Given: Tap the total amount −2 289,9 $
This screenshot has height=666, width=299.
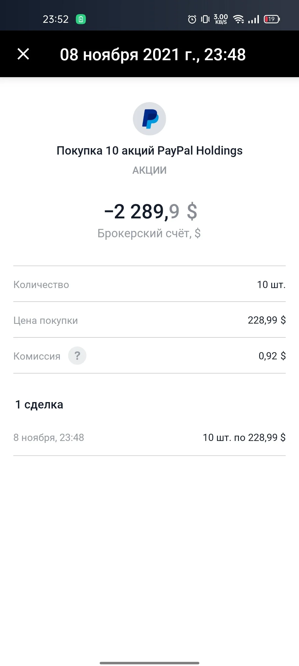Looking at the screenshot, I should coord(151,212).
